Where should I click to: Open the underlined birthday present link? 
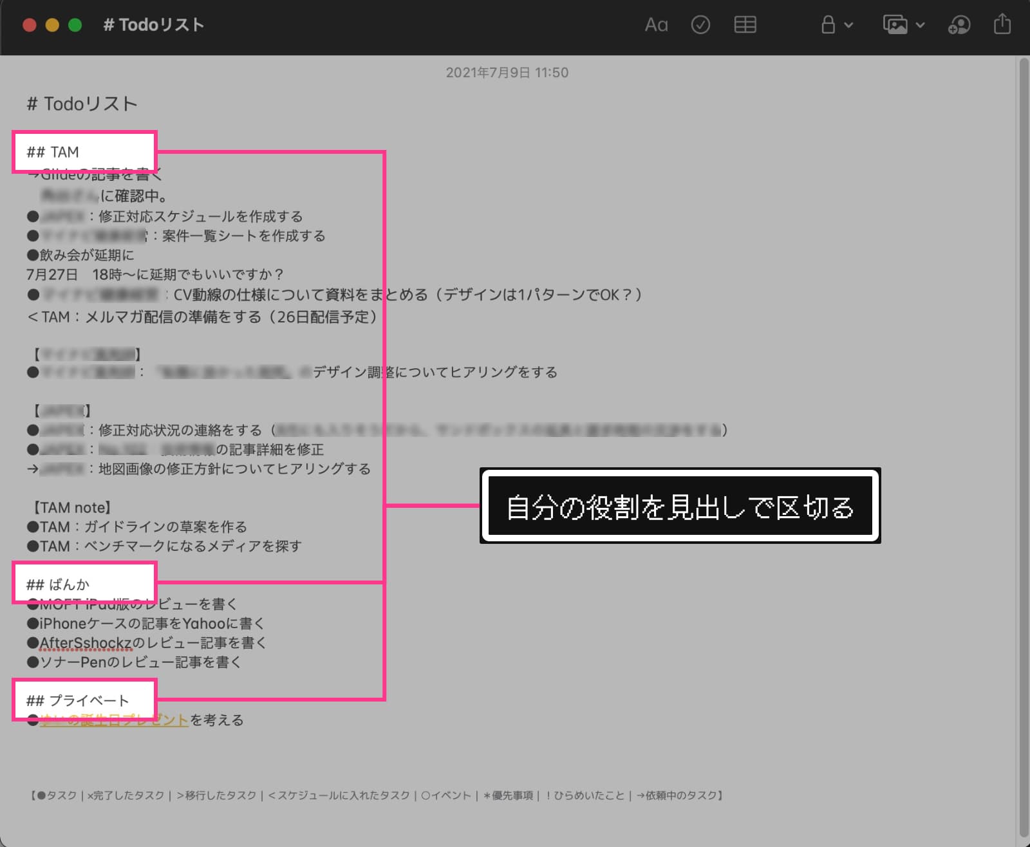pos(114,720)
